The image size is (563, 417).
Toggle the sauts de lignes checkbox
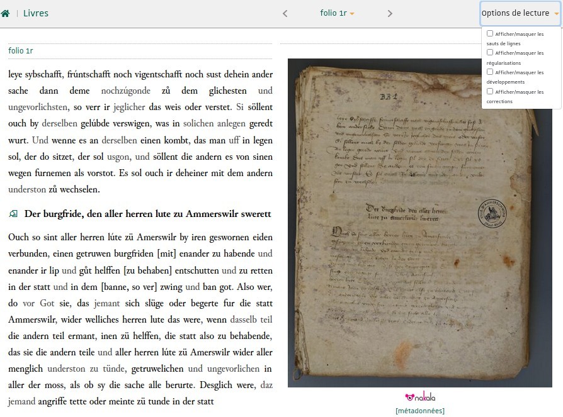(490, 33)
